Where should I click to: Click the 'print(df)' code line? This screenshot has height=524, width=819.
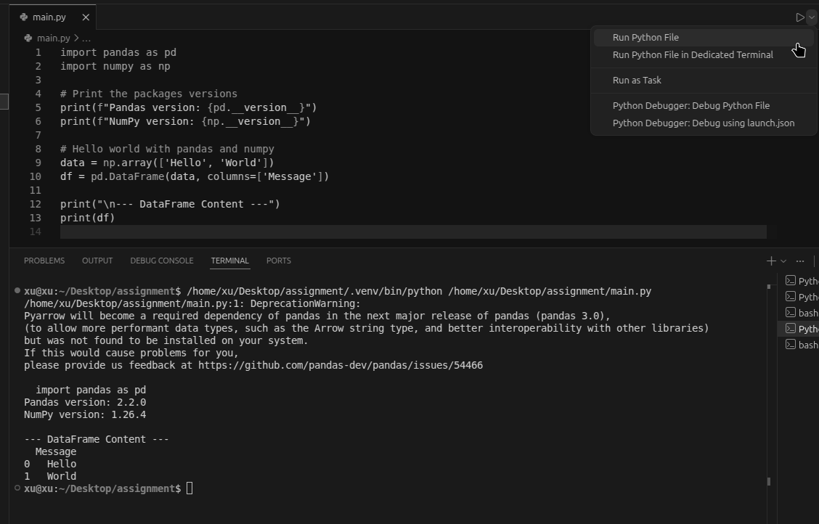click(x=87, y=218)
